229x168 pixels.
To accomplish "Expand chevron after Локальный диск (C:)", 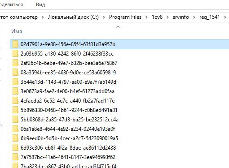I will click(104, 17).
